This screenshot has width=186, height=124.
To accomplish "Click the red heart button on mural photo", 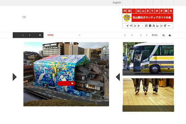I will pyautogui.click(x=66, y=83).
